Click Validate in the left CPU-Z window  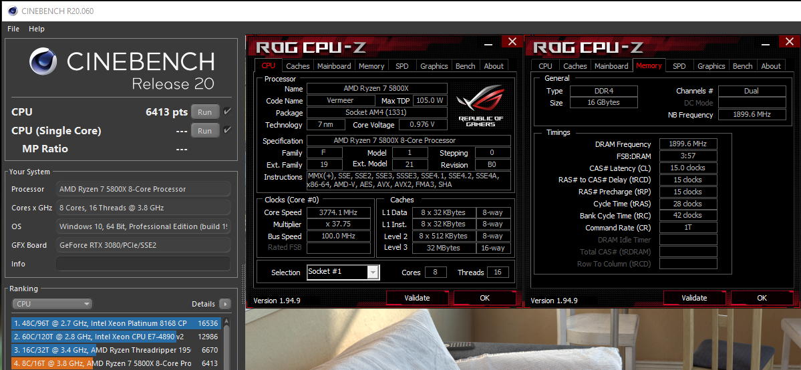point(417,297)
